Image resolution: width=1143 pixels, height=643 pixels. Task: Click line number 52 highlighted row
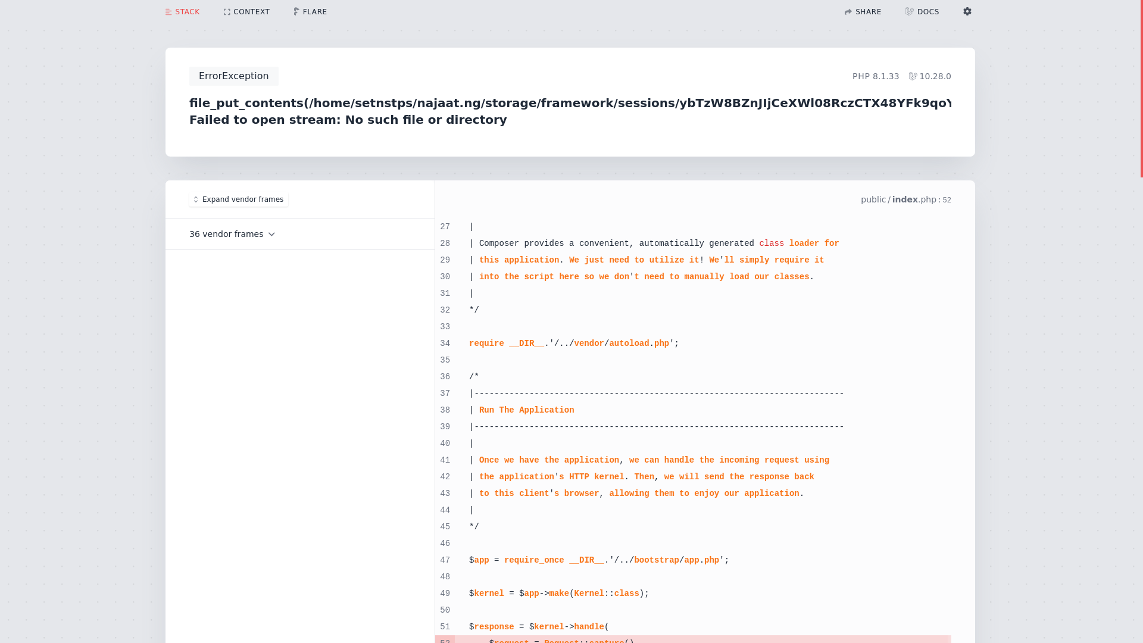tap(693, 639)
